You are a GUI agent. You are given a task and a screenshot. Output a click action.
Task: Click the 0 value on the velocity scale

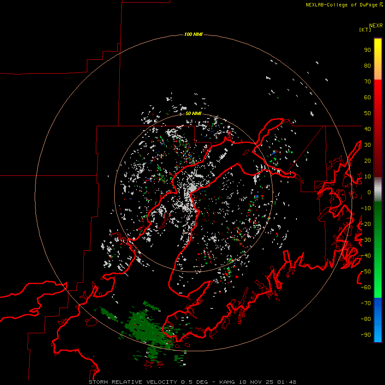369,192
